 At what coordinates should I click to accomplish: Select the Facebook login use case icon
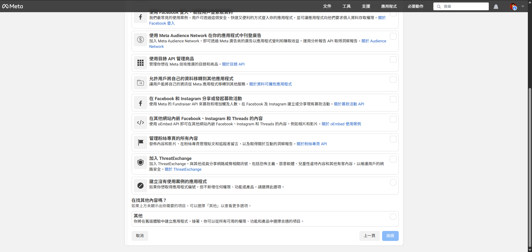[140, 17]
